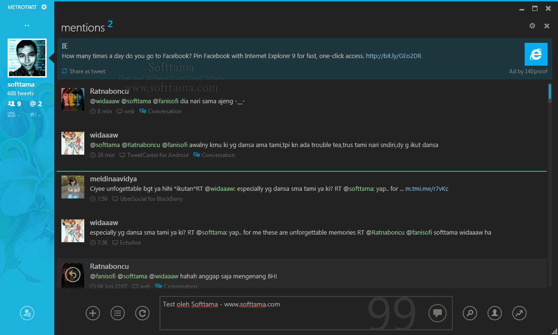Open MetroTwit settings gear next to METROTWIT
The height and width of the screenshot is (335, 558).
(44, 7)
